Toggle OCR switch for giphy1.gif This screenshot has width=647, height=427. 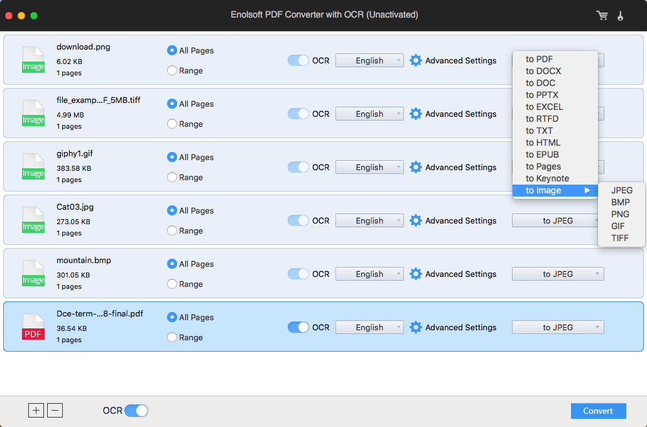[298, 167]
